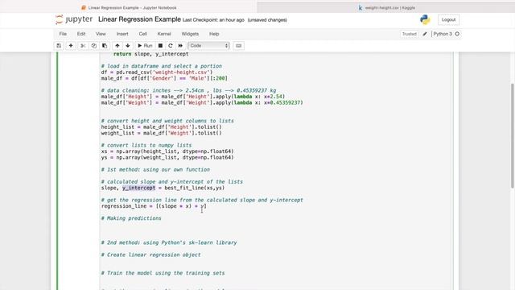Image resolution: width=515 pixels, height=290 pixels.
Task: Click the regression_line assignment line
Action: click(154, 206)
